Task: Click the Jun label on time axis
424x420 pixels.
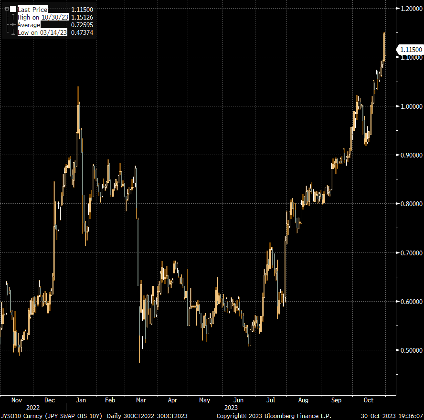Action: (x=238, y=400)
